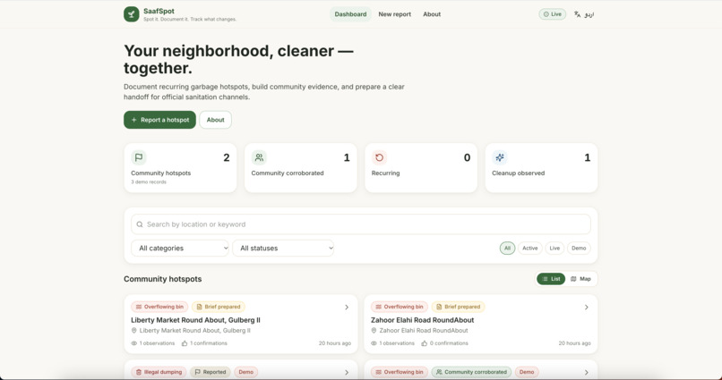Viewport: 722px width, 380px height.
Task: Click the Recurring stat card
Action: click(421, 168)
